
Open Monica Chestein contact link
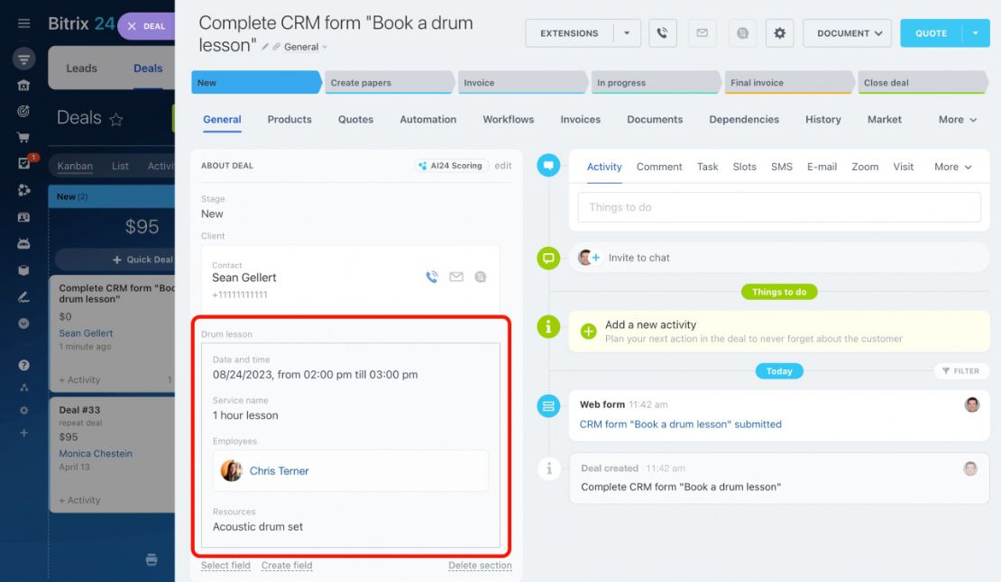pyautogui.click(x=96, y=453)
